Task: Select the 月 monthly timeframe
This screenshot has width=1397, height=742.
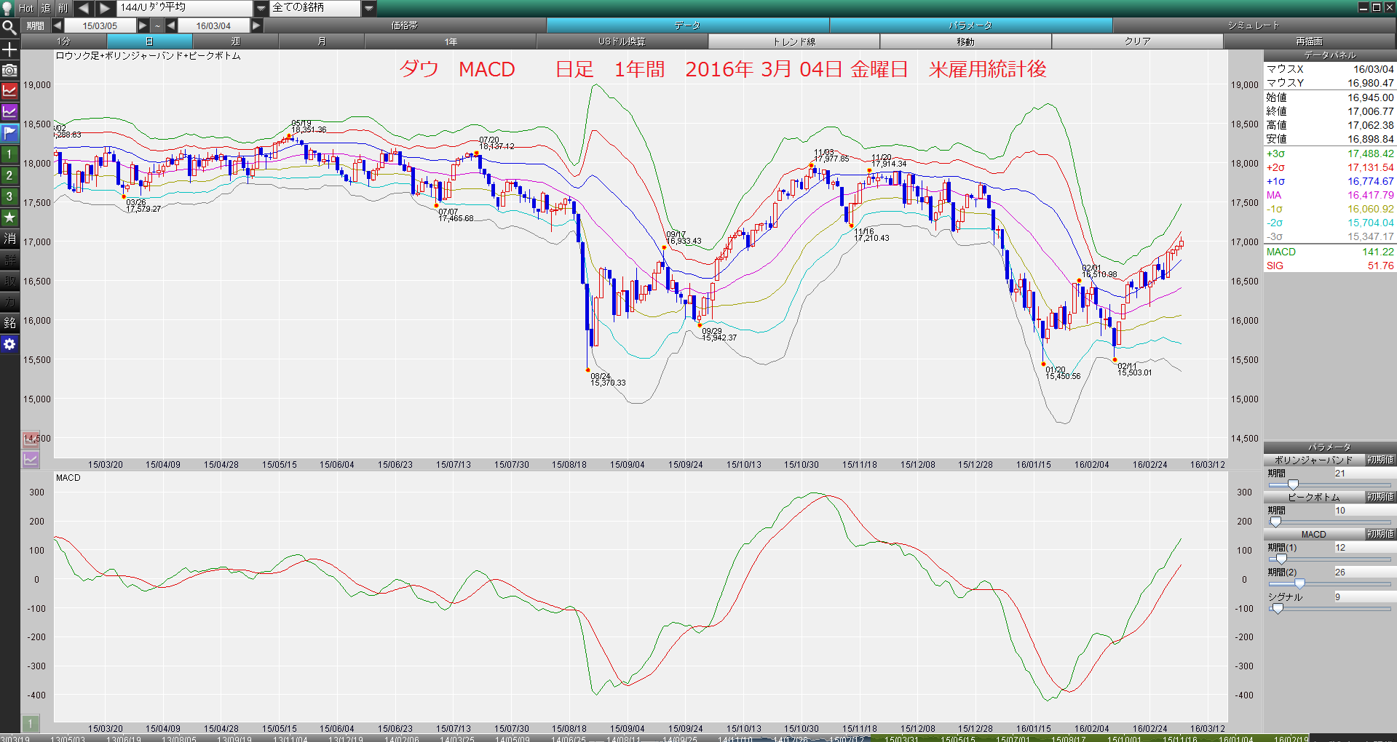Action: (321, 41)
